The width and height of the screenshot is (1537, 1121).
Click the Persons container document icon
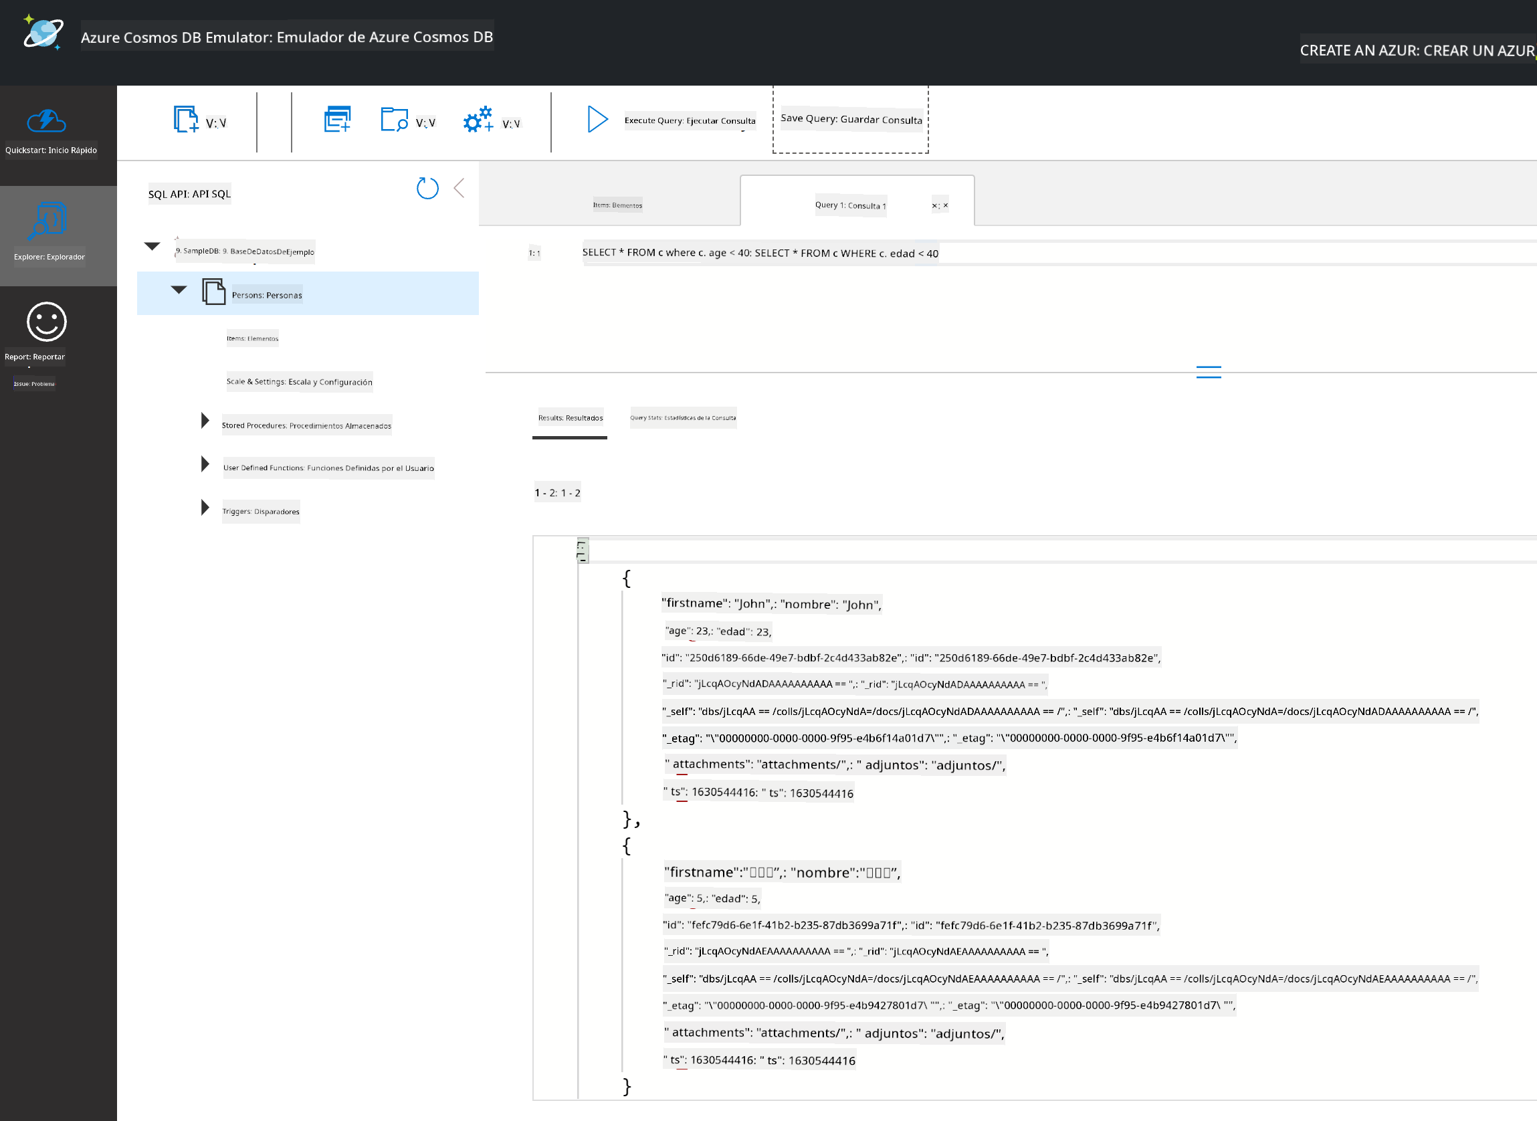tap(214, 292)
